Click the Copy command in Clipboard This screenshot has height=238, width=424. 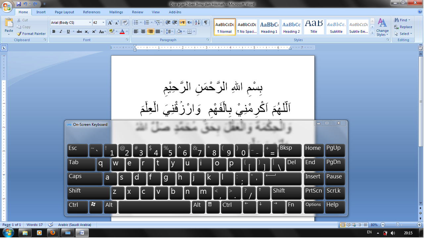click(24, 27)
